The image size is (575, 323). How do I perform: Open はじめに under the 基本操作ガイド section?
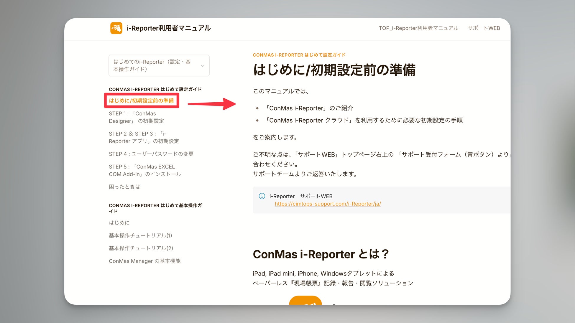click(x=119, y=223)
